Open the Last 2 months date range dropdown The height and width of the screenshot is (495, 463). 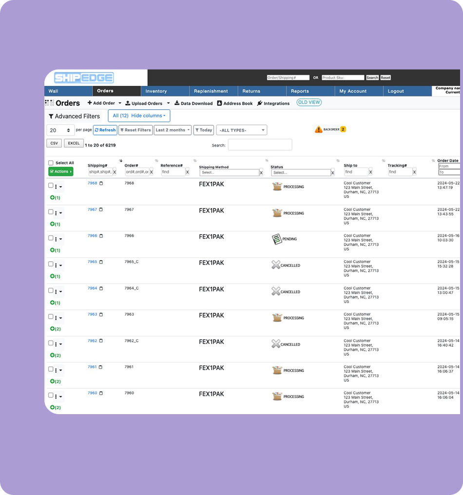(x=173, y=130)
